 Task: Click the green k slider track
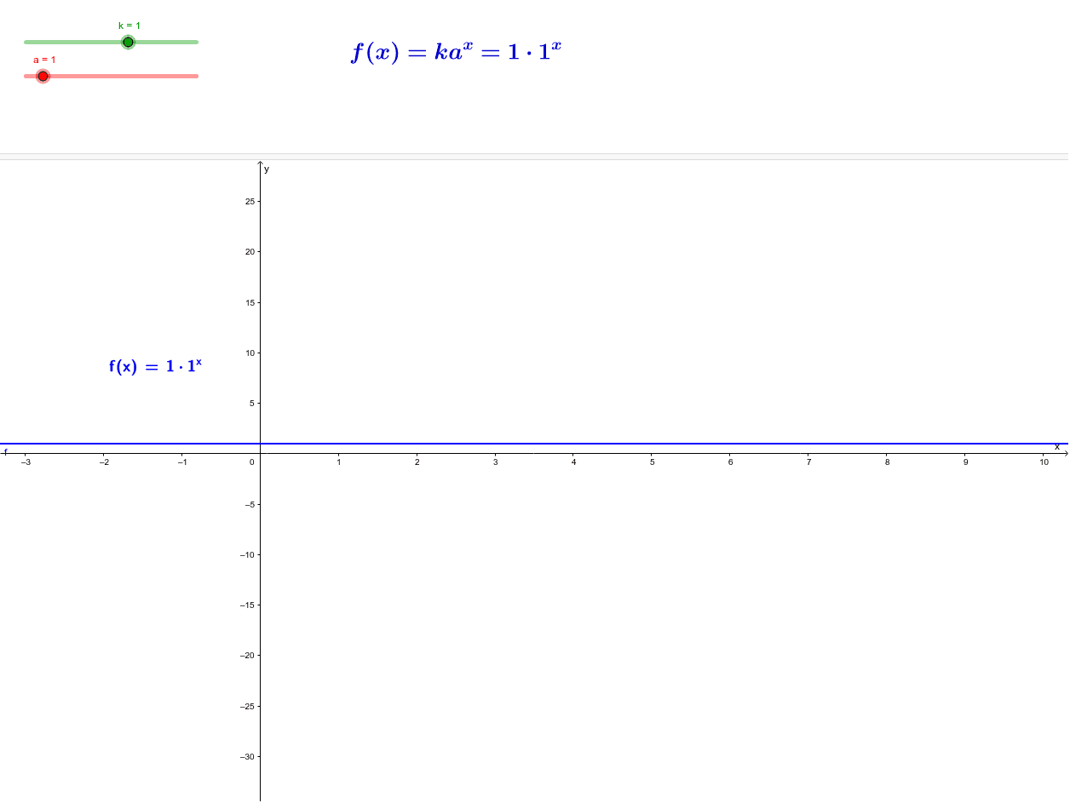point(111,42)
